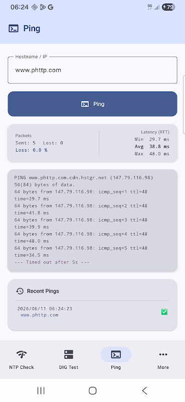185x402 pixels.
Task: Open the More tab label
Action: (163, 367)
